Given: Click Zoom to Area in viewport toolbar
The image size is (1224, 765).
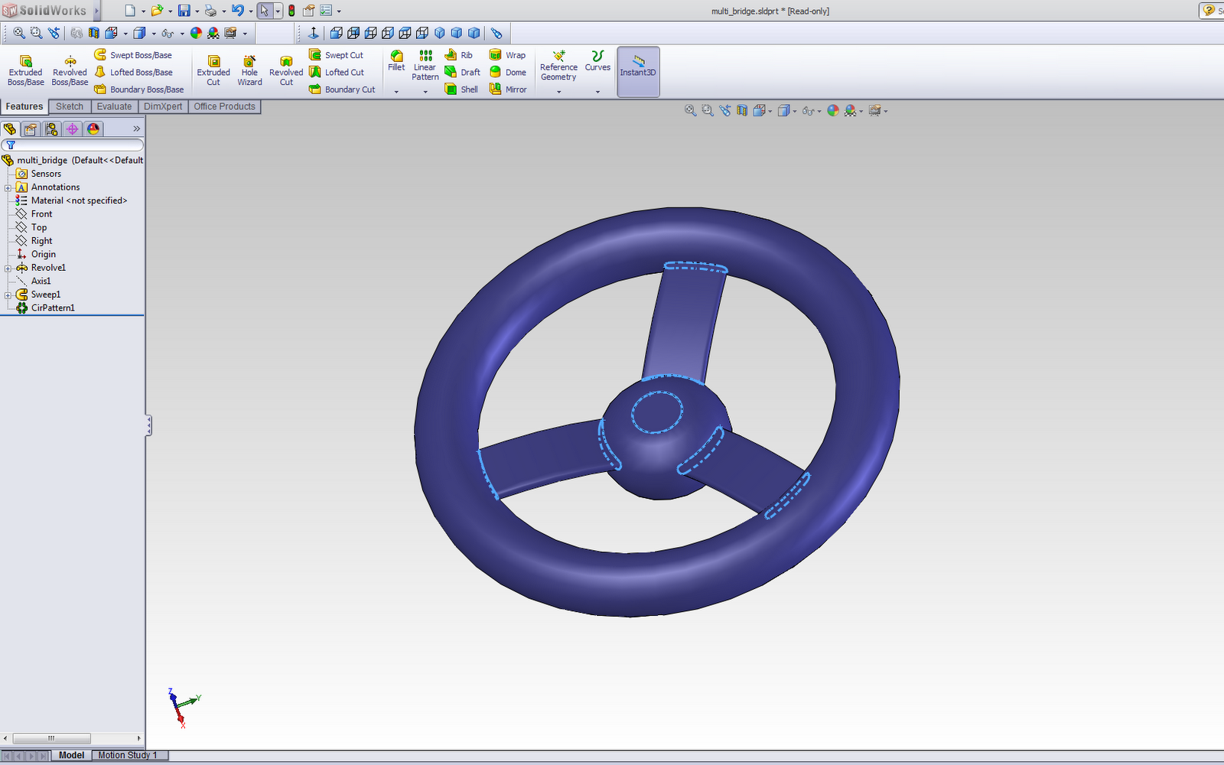Looking at the screenshot, I should pyautogui.click(x=708, y=111).
